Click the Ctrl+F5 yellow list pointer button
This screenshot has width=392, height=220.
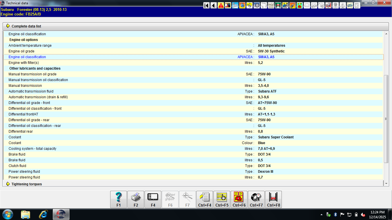(x=222, y=199)
